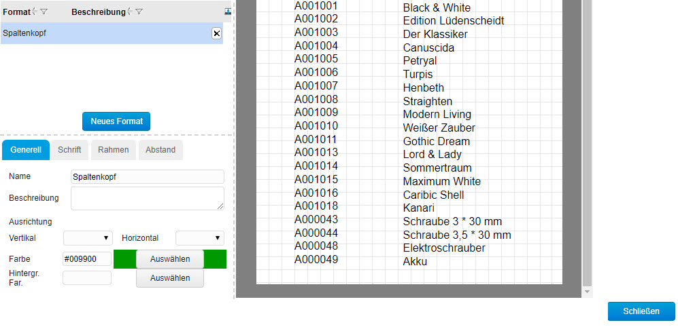Click the preview vertical scrollbar track
Image resolution: width=678 pixels, height=329 pixels.
[x=587, y=142]
